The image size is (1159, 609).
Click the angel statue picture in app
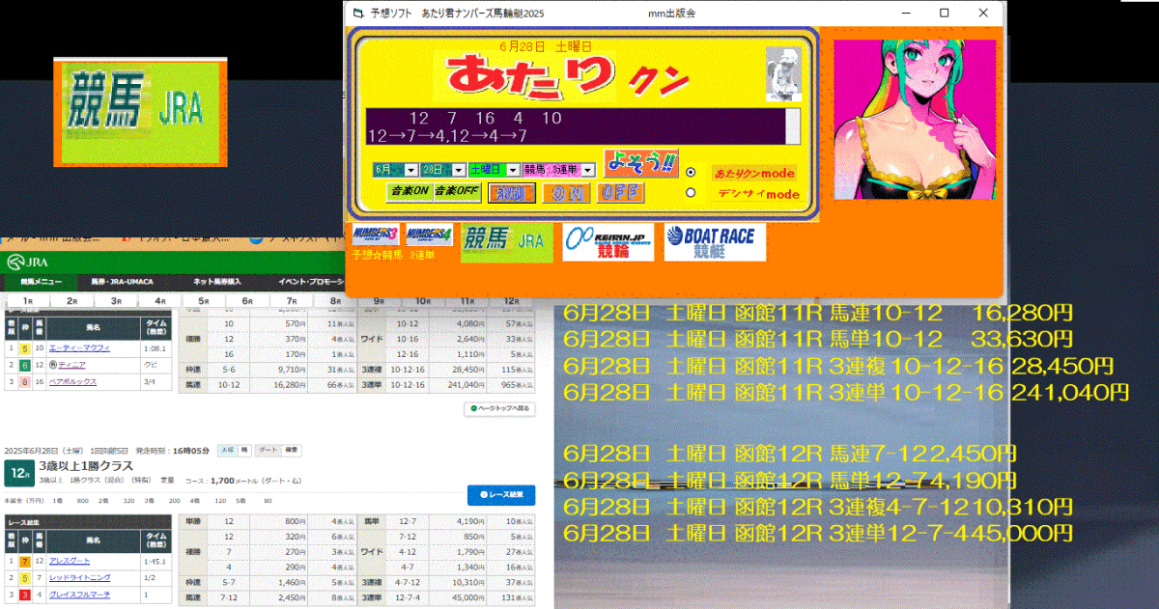(x=783, y=73)
